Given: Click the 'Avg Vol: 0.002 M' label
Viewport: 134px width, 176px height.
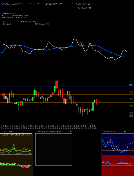Looking at the screenshot, I should coord(86,5).
